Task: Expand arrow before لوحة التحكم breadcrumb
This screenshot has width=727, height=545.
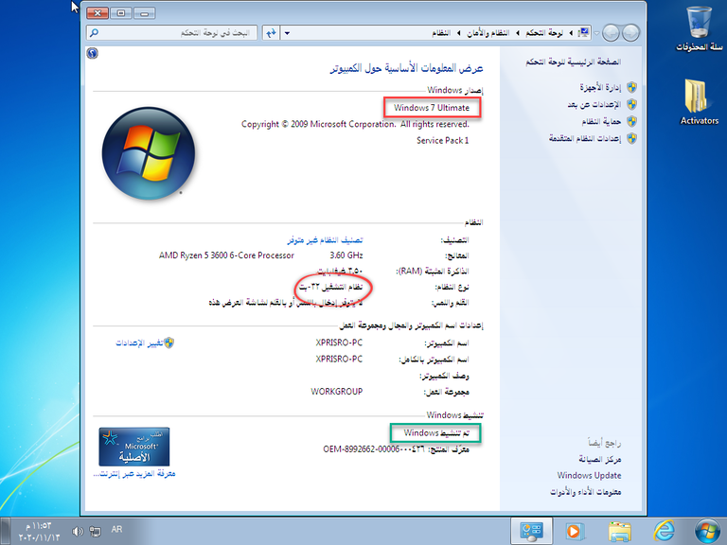Action: point(571,33)
